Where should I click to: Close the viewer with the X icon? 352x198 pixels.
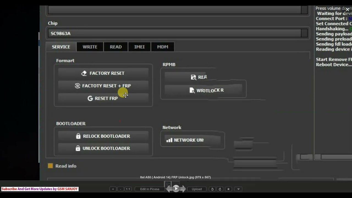click(x=347, y=10)
